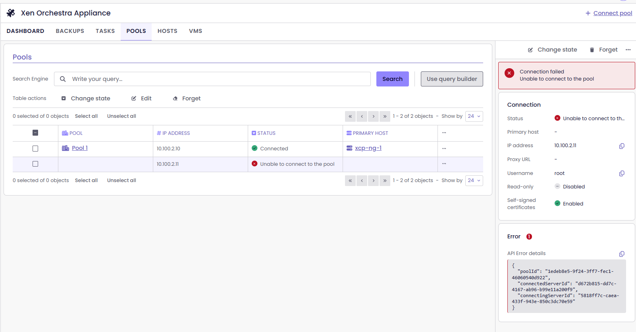The width and height of the screenshot is (636, 332).
Task: Click bottom Select all
Action: pos(86,180)
